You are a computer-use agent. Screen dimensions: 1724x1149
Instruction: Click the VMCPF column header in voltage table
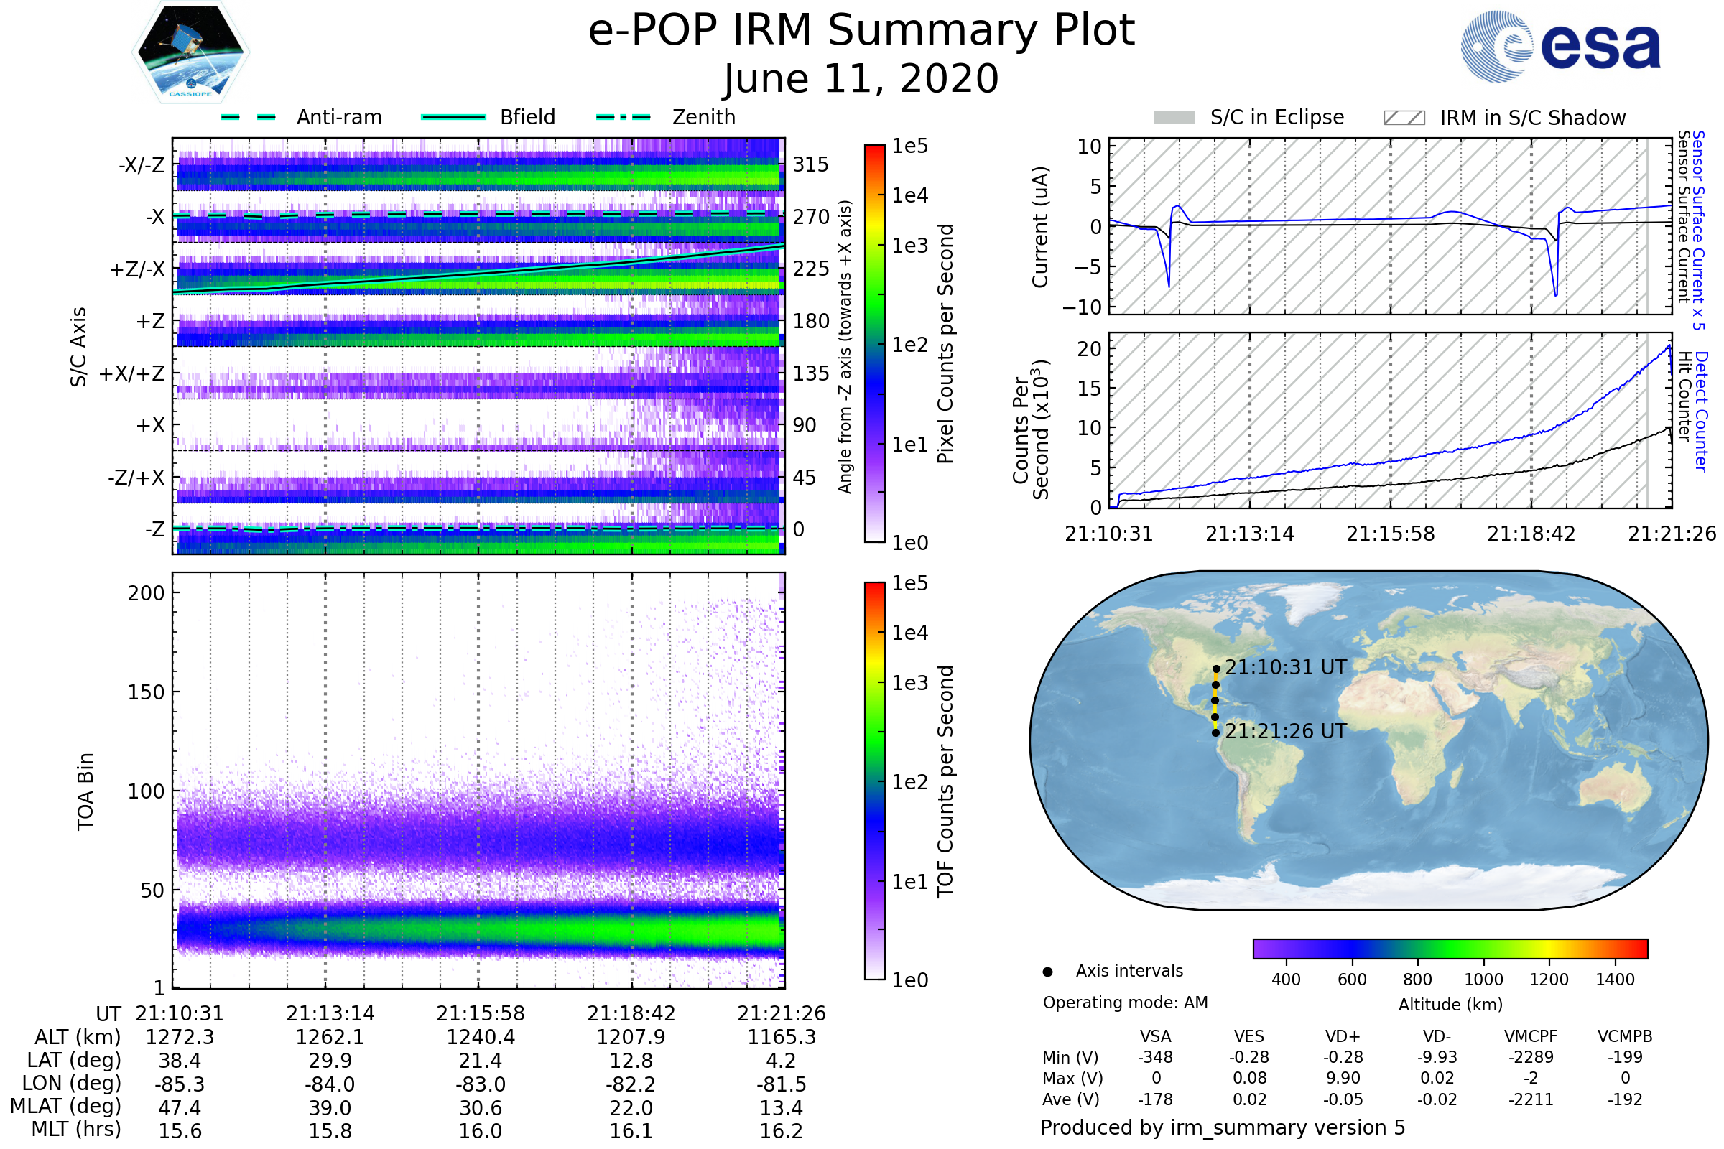[x=1531, y=1036]
